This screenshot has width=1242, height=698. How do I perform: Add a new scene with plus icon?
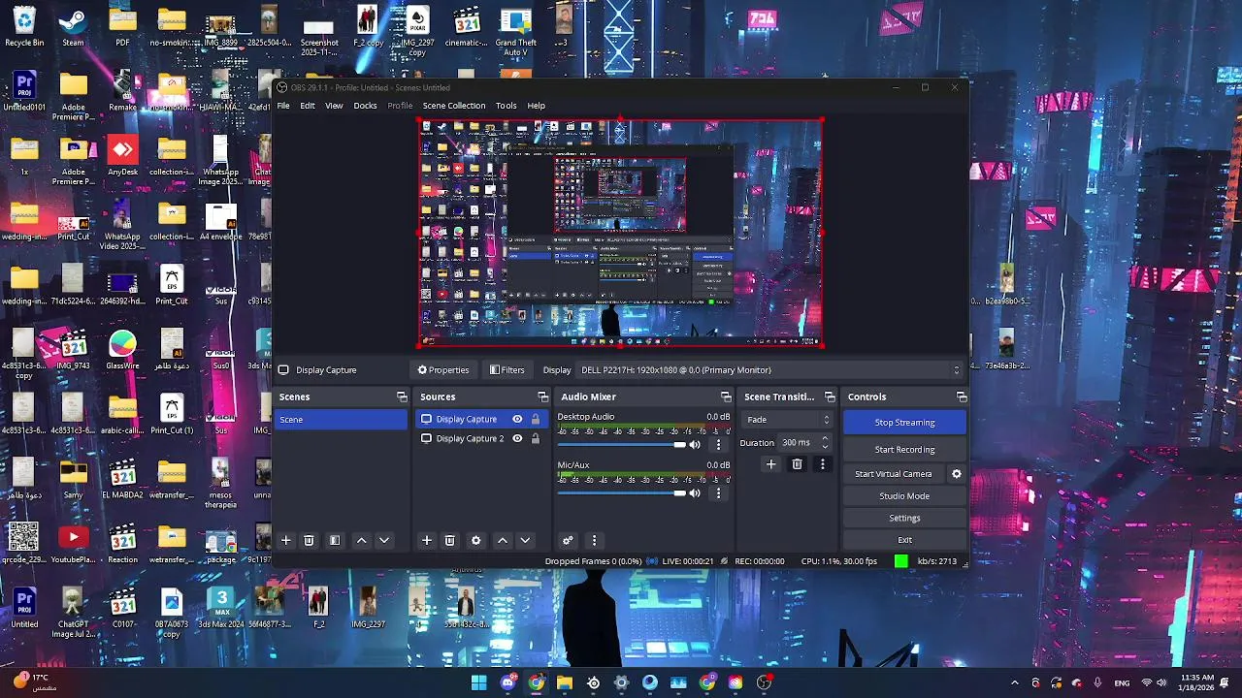click(285, 540)
